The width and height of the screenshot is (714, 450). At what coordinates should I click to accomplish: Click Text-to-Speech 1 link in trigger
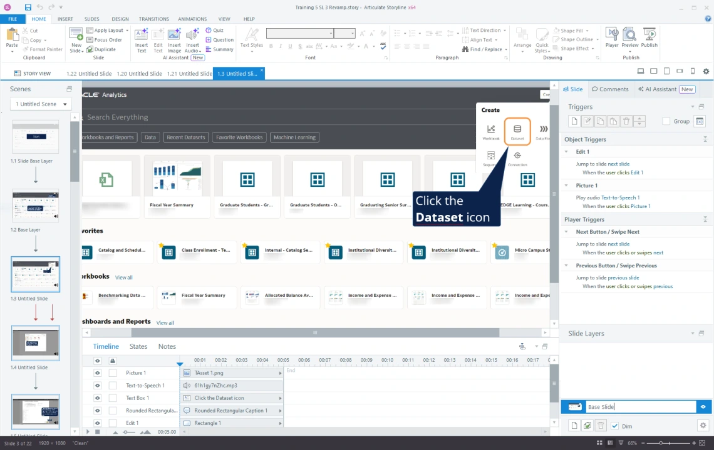[x=620, y=197]
